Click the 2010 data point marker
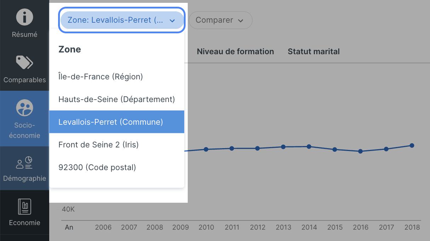 pyautogui.click(x=206, y=149)
